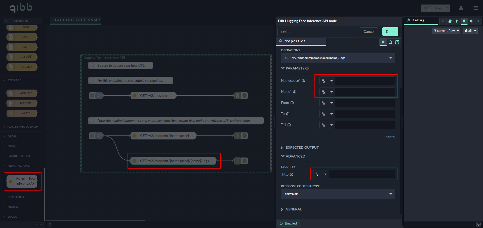The image size is (483, 228).
Task: Click the user profile icon
Action: (x=461, y=8)
